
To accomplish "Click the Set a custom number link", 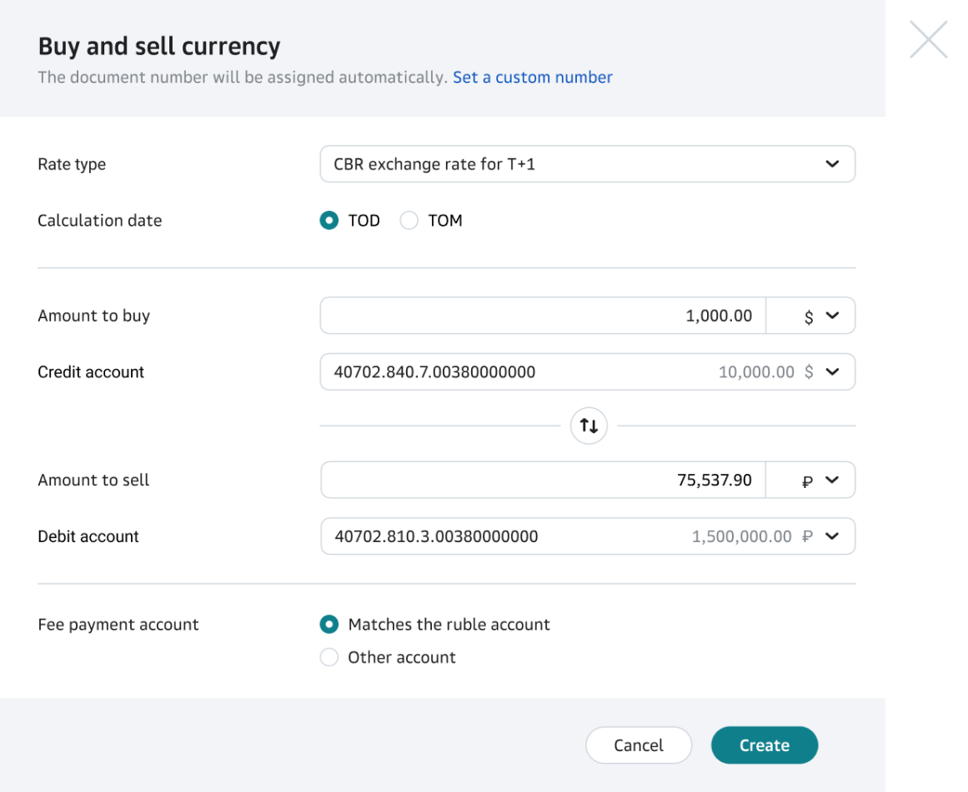I will [x=533, y=77].
